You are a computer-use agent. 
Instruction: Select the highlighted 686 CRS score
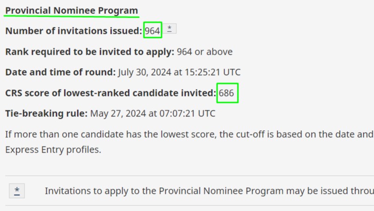[226, 93]
